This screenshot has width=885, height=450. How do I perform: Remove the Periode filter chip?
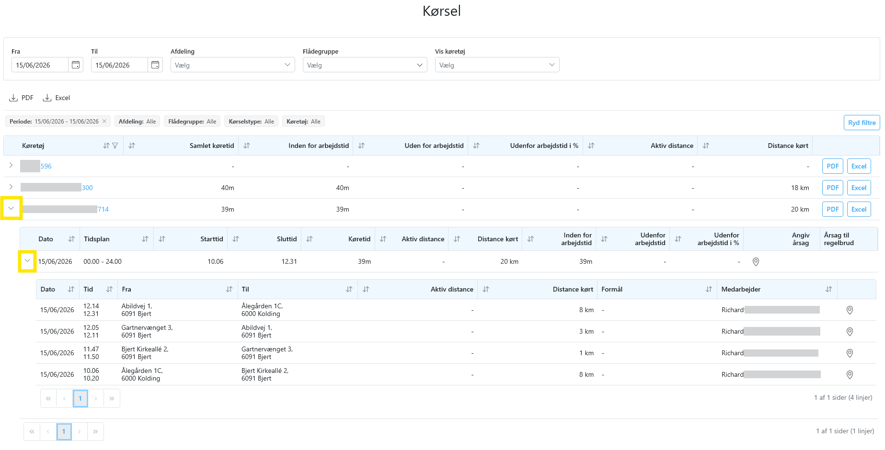click(104, 121)
